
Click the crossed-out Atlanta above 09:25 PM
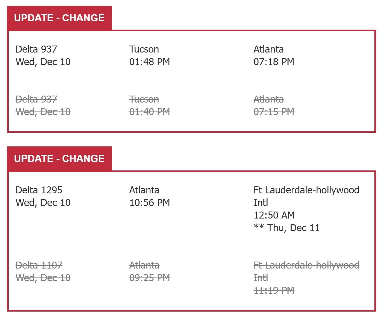point(144,265)
